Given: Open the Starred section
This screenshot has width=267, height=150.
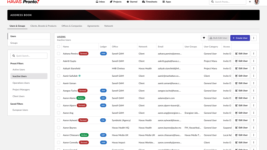Looking at the screenshot, I should (132, 2).
